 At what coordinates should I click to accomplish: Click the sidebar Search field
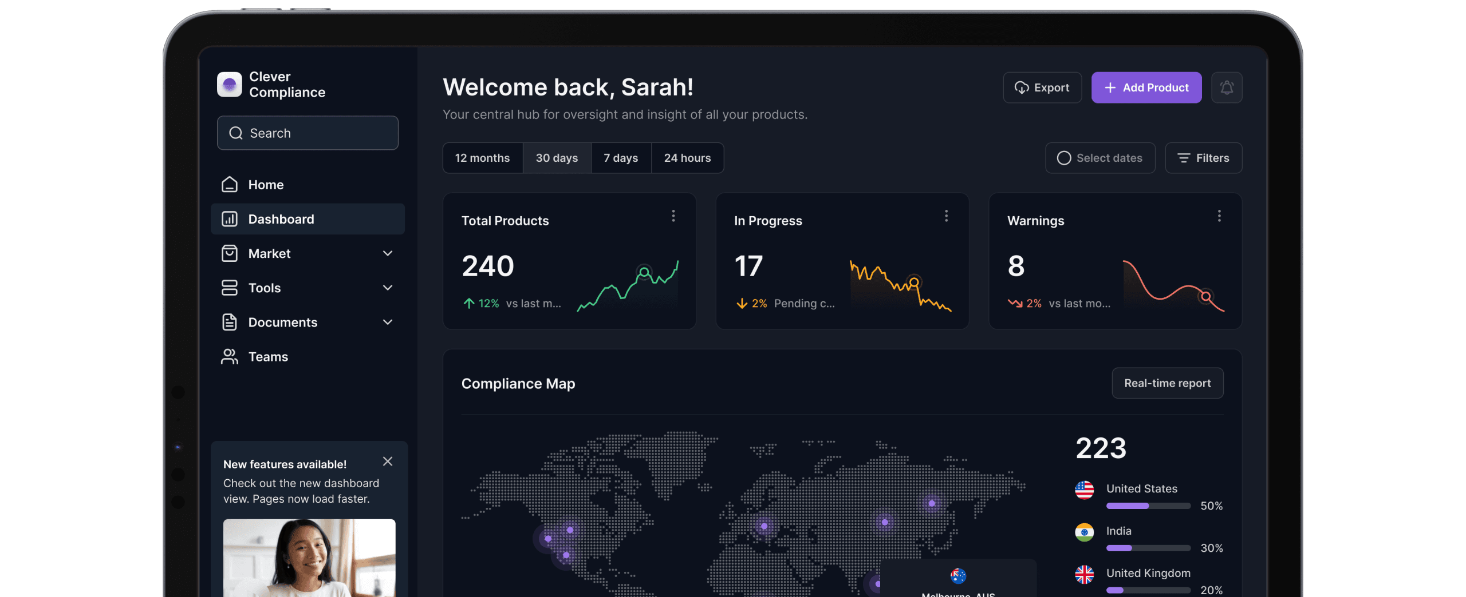pyautogui.click(x=308, y=133)
